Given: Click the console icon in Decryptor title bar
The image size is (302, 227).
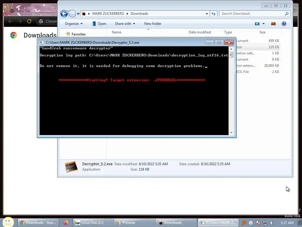Looking at the screenshot, I should click(42, 42).
